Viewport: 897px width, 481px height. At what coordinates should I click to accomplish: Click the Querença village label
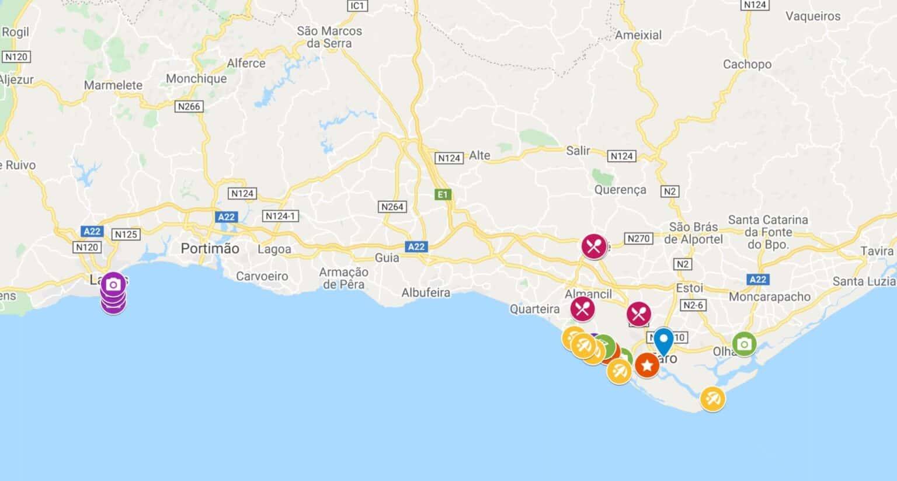click(x=620, y=190)
